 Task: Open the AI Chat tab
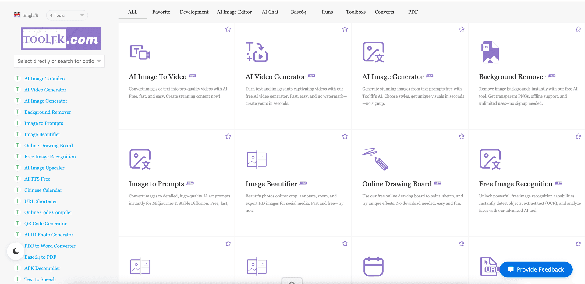point(270,12)
